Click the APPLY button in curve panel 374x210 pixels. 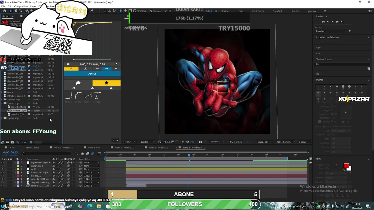92,74
